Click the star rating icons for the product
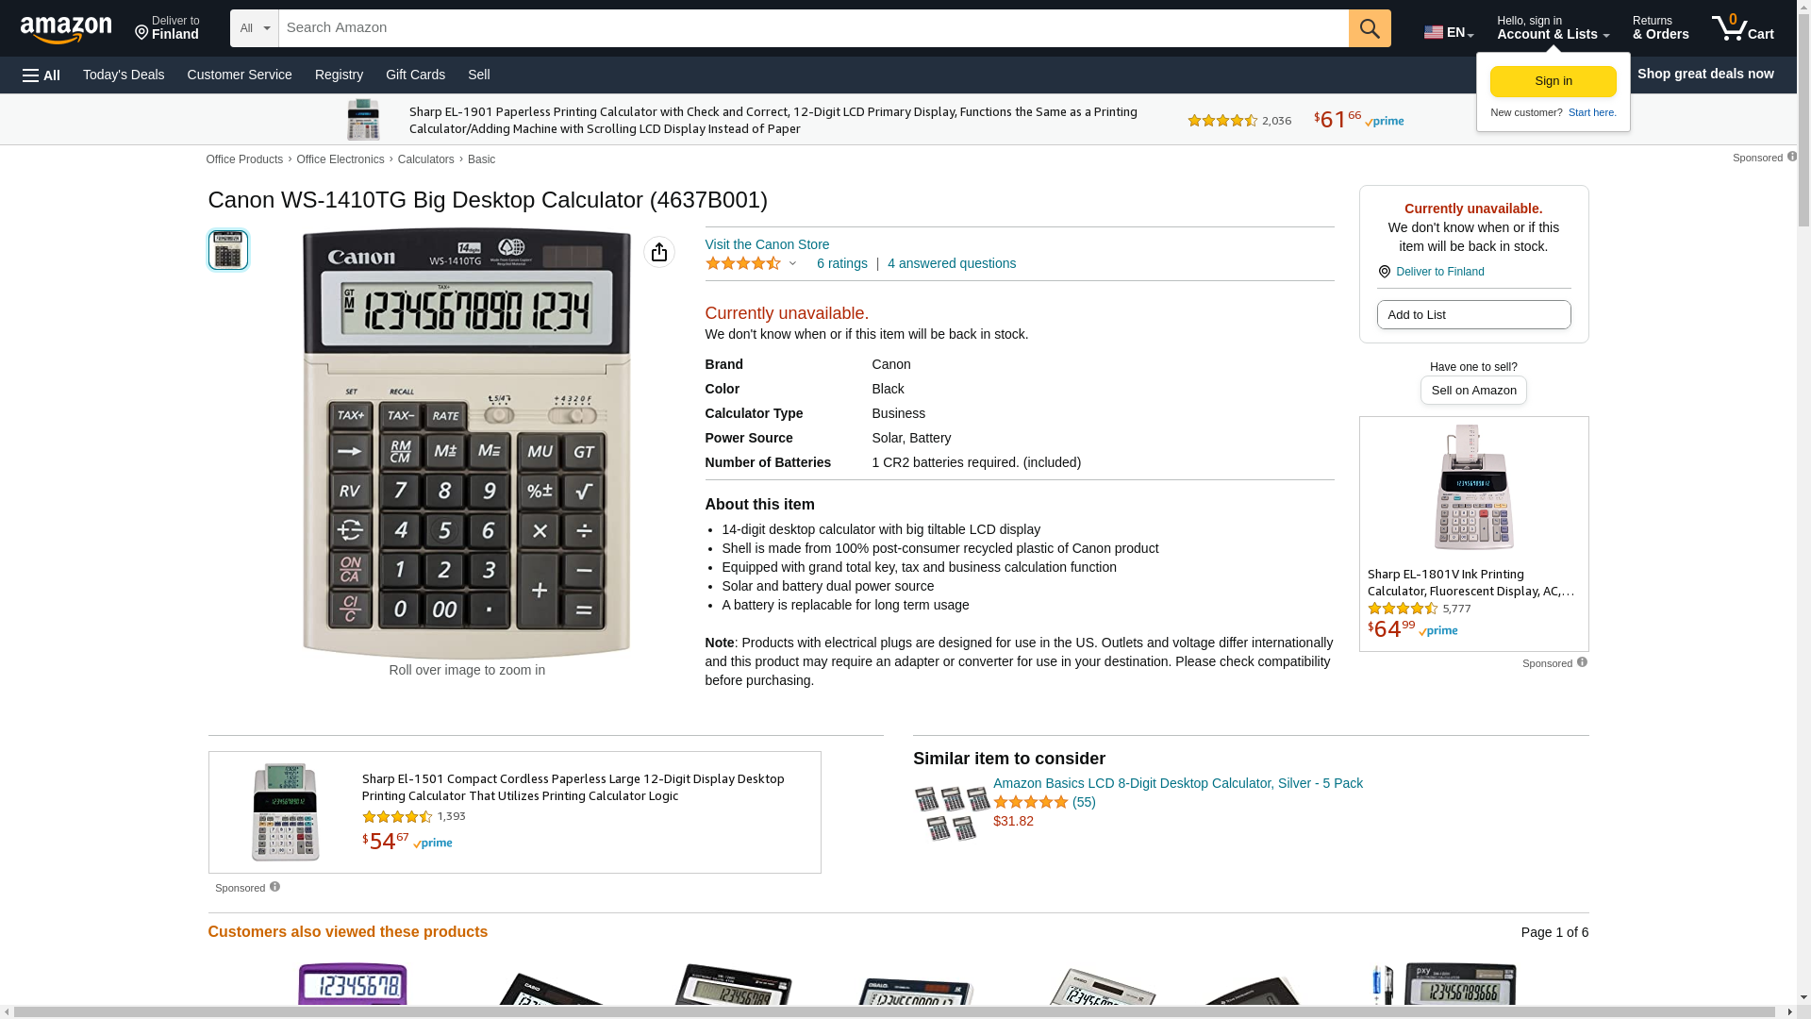Viewport: 1811px width, 1019px height. click(x=743, y=263)
